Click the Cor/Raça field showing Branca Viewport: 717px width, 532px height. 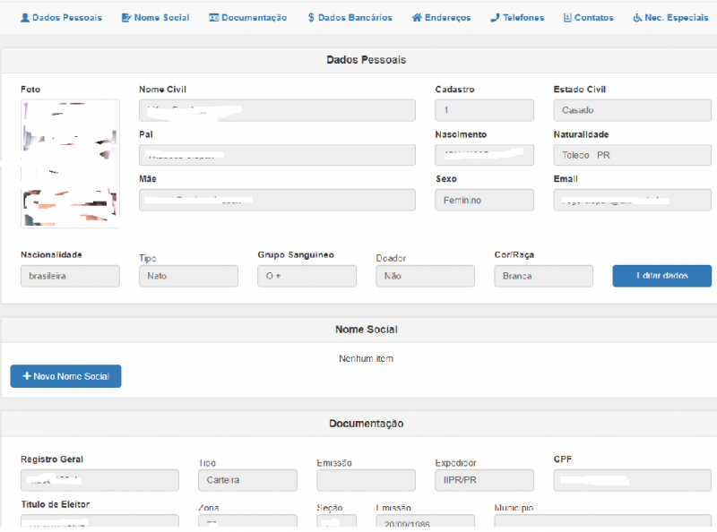(543, 276)
